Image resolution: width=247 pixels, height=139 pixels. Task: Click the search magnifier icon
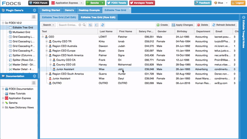pos(84,25)
